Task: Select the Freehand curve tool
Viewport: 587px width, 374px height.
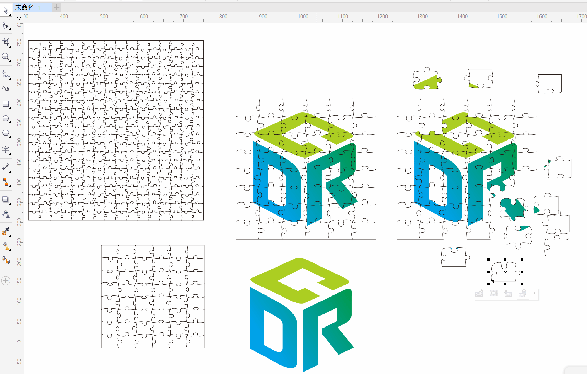Action: click(x=6, y=74)
